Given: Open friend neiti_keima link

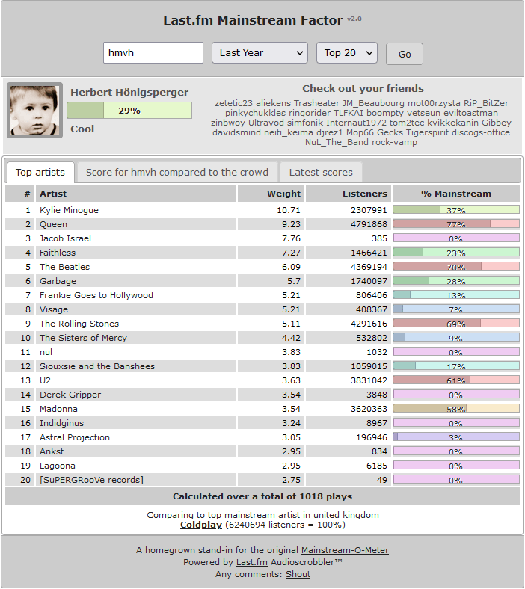Looking at the screenshot, I should click(x=288, y=132).
